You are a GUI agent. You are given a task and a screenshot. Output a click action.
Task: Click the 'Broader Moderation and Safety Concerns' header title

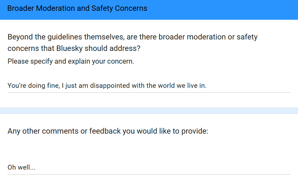77,8
